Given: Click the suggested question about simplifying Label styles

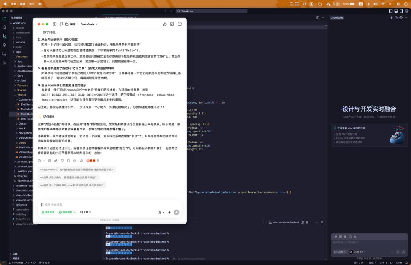Looking at the screenshot, I should click(72, 185).
